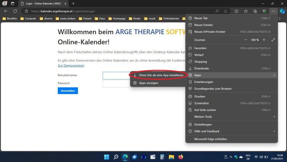287x162 pixels.
Task: Expand Weitere Tools submenu
Action: pos(232,117)
